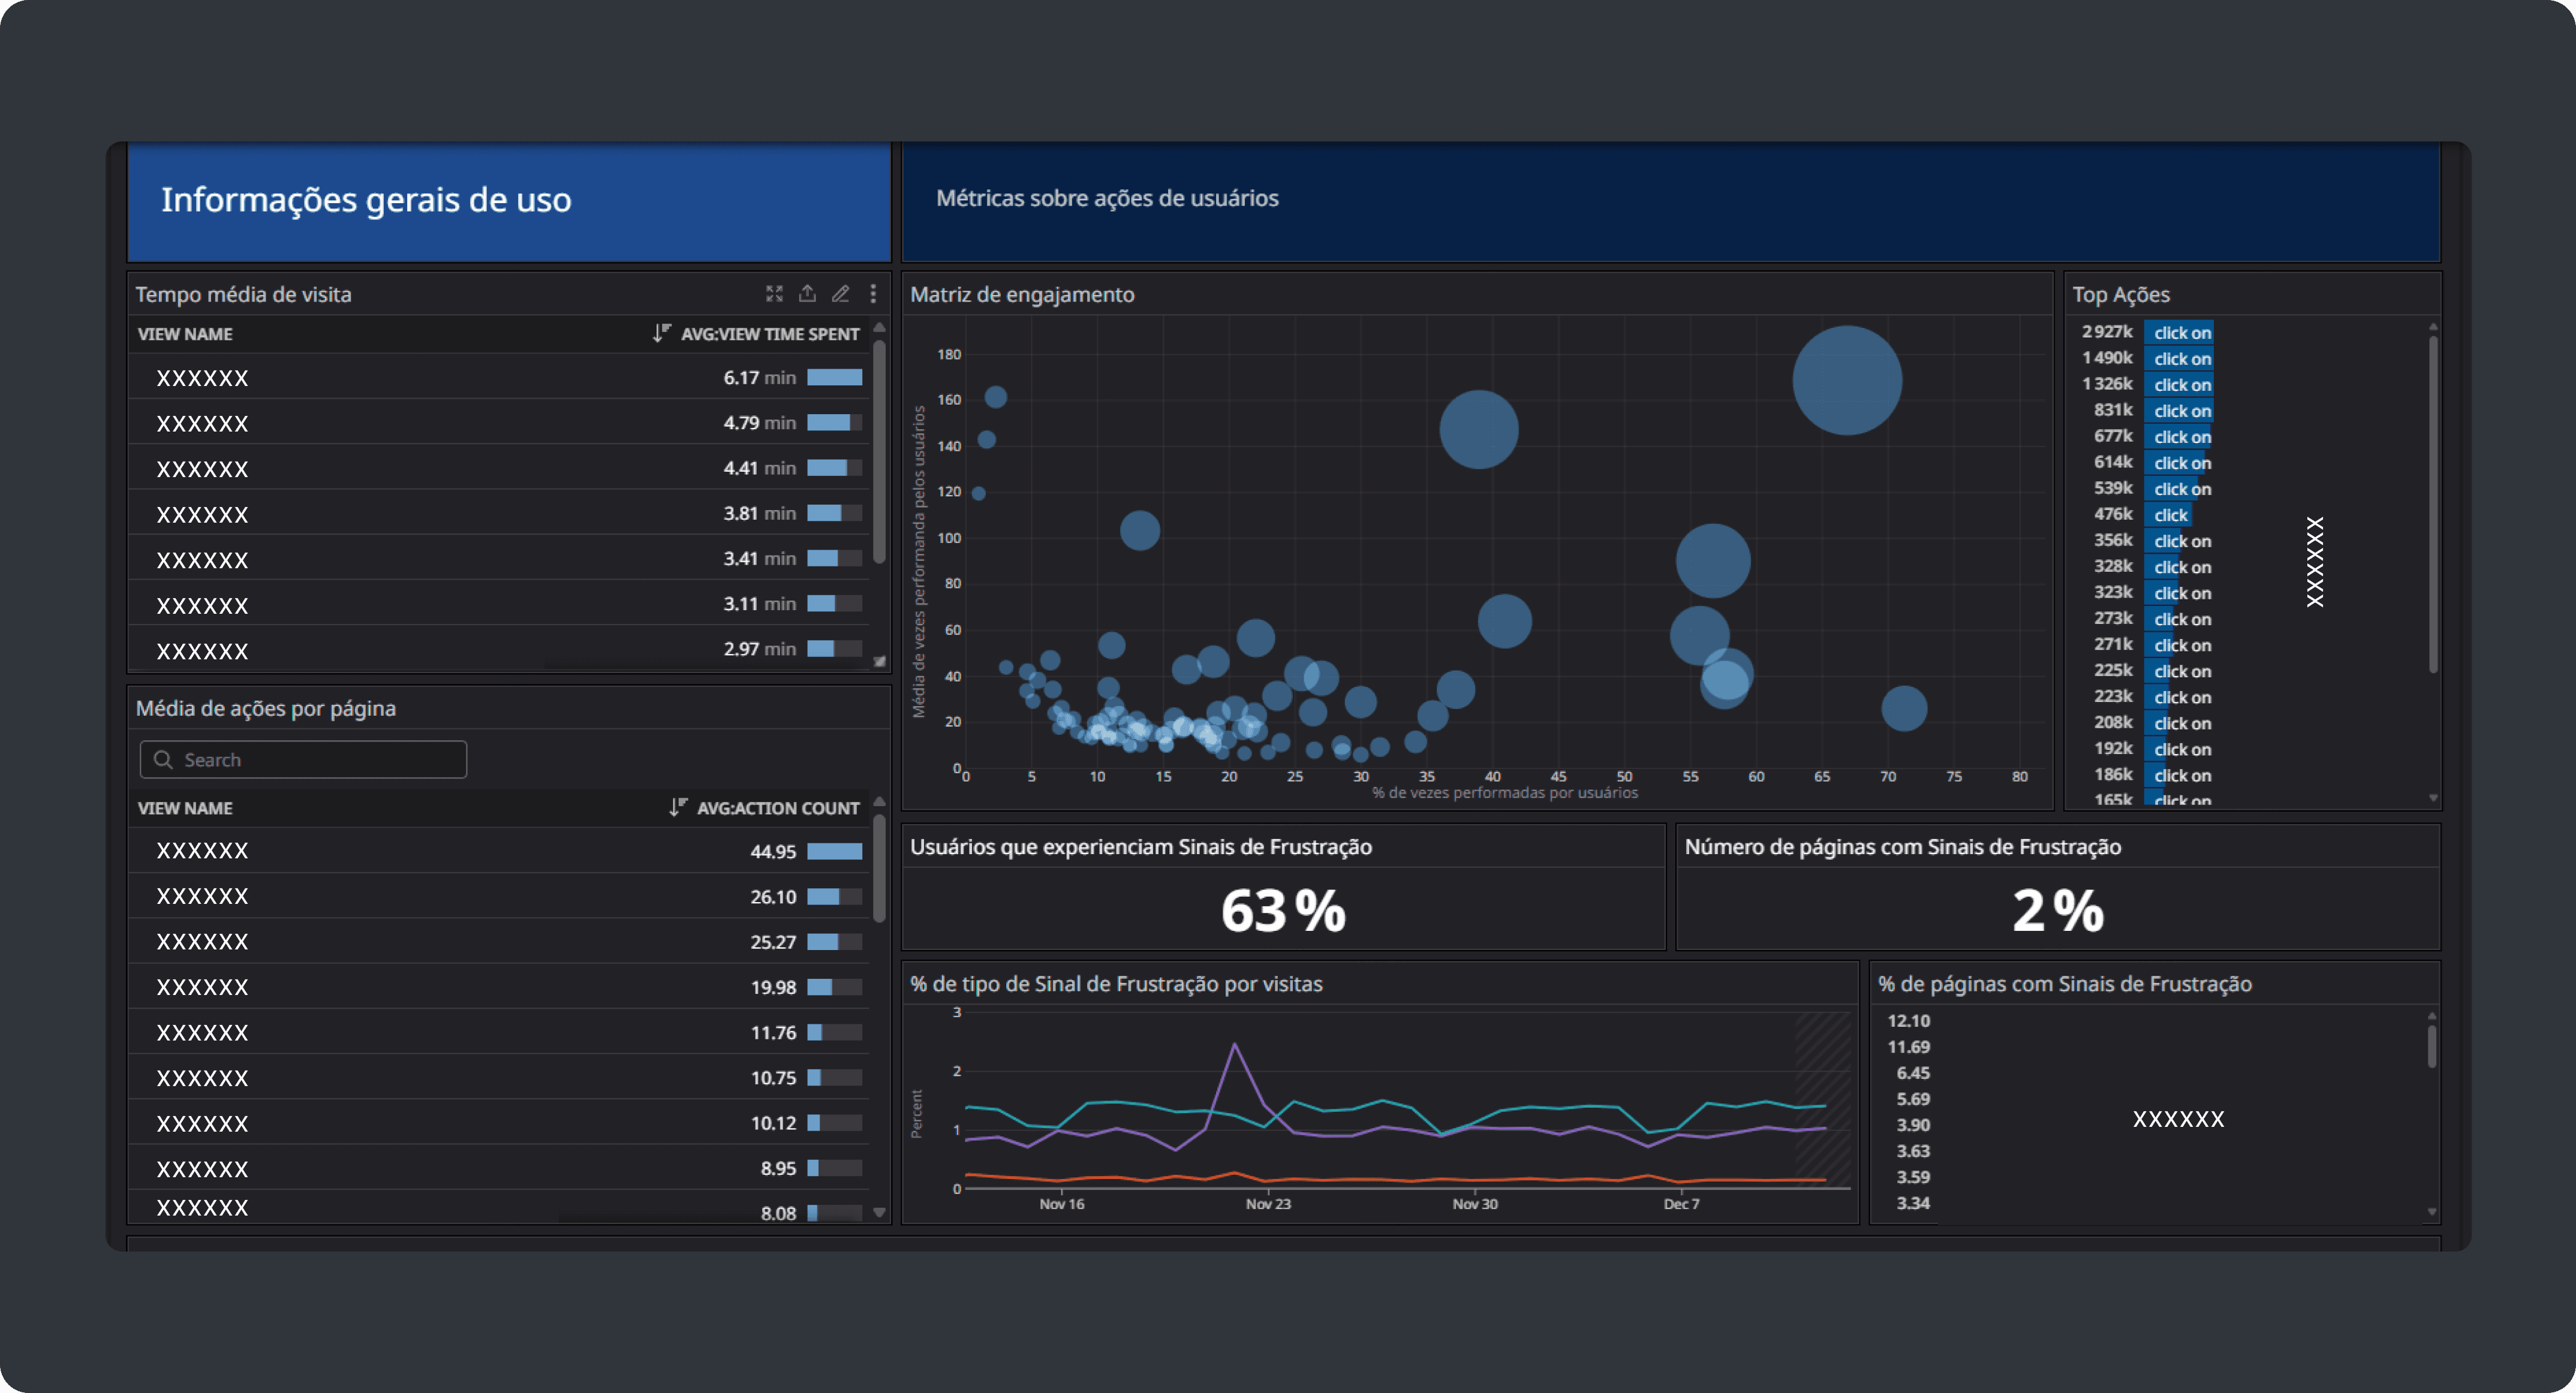2576x1393 pixels.
Task: Click the Média de ações por página table scrollbar
Action: (x=879, y=867)
